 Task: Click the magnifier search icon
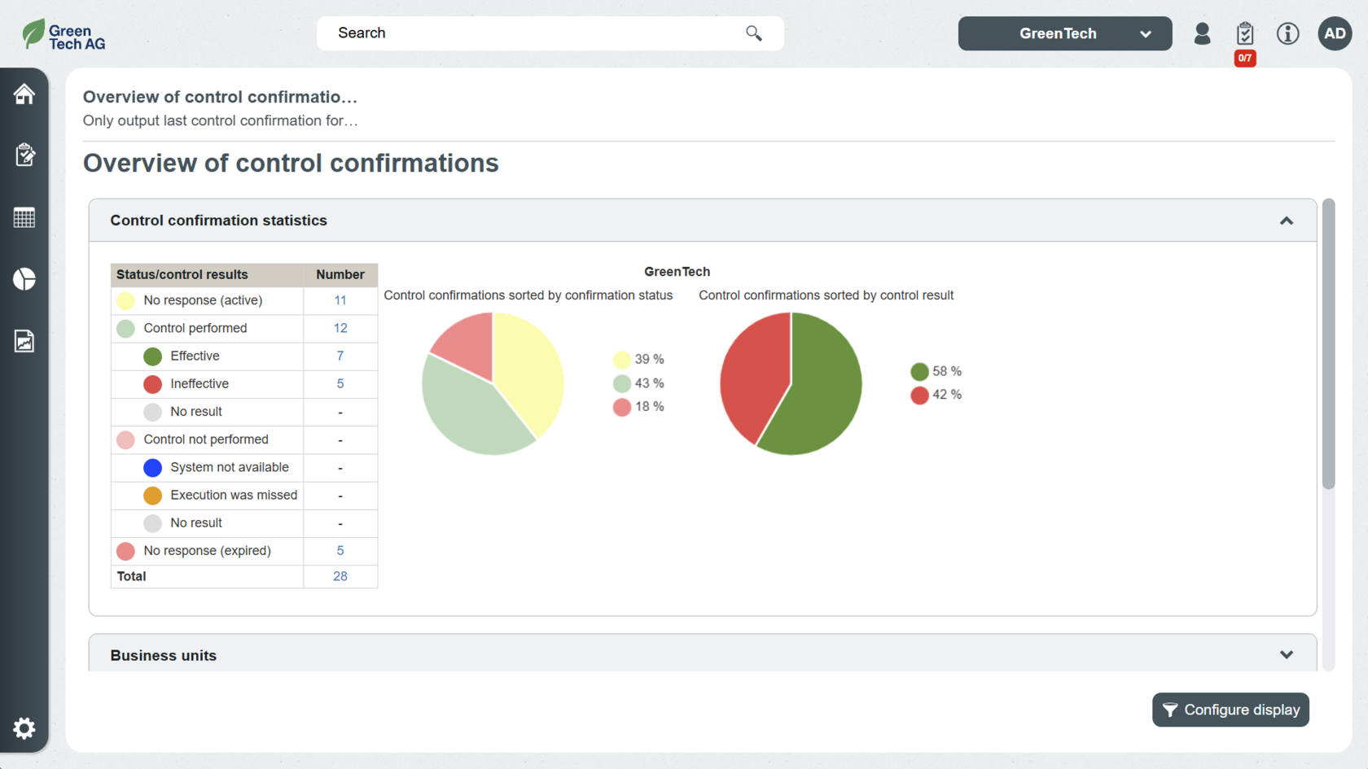click(x=753, y=33)
